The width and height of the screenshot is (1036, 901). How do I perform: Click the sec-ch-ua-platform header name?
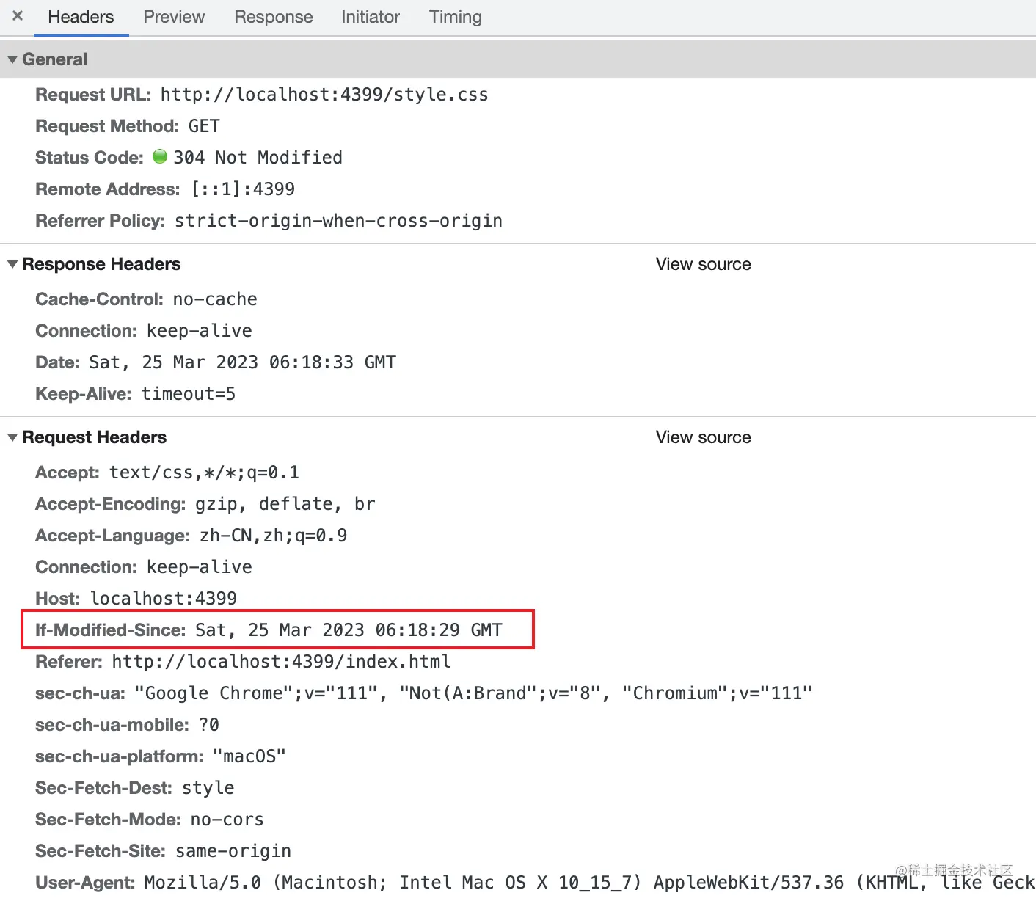(120, 756)
